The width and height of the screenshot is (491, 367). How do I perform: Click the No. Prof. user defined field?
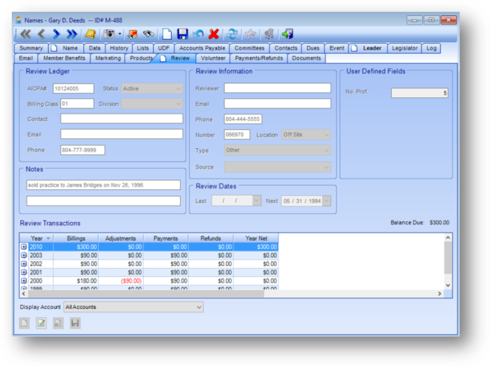[420, 93]
